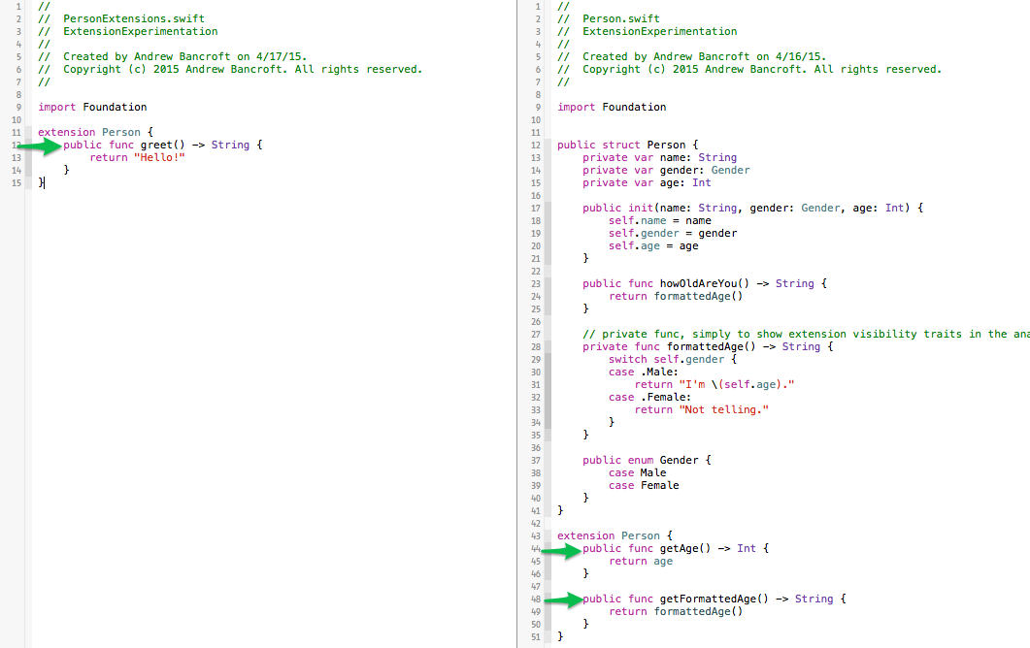The width and height of the screenshot is (1030, 648).
Task: Click Person.swift in the right header comment
Action: [621, 19]
